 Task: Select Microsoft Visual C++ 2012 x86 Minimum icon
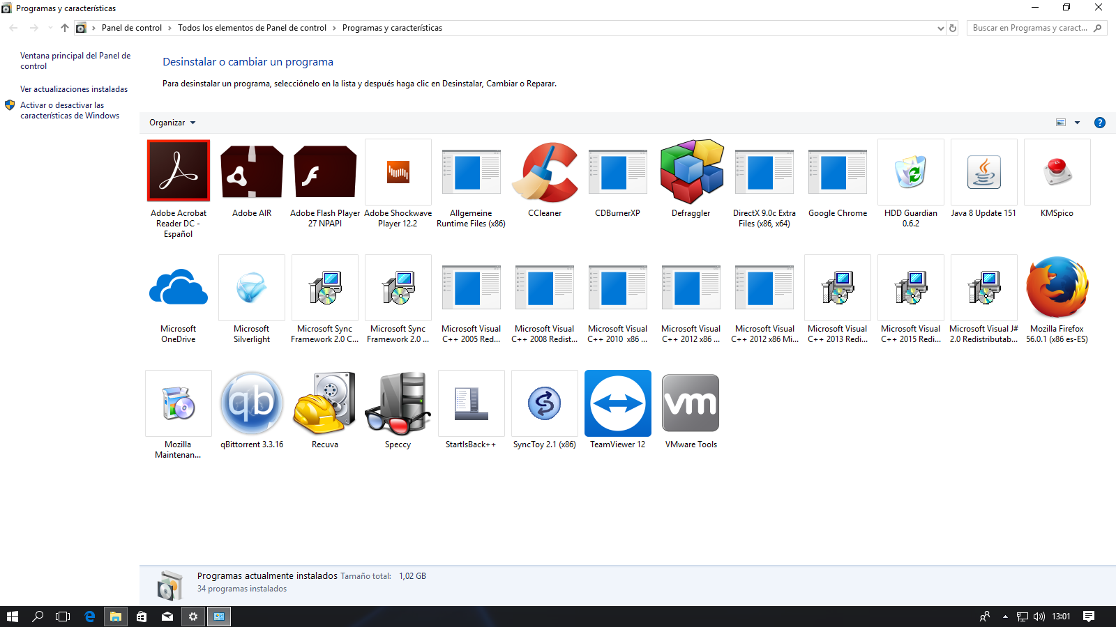(x=764, y=288)
